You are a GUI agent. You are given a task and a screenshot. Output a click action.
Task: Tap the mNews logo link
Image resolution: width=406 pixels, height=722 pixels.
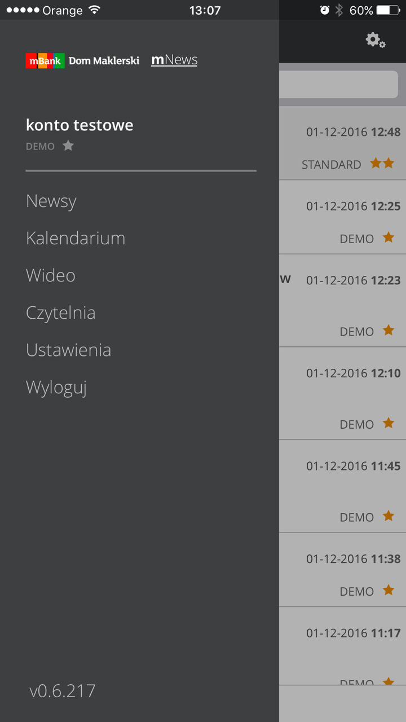[x=174, y=60]
